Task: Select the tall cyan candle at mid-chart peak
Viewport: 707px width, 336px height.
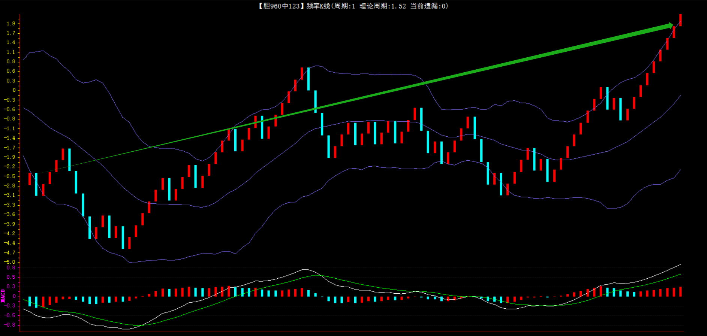Action: [x=309, y=79]
